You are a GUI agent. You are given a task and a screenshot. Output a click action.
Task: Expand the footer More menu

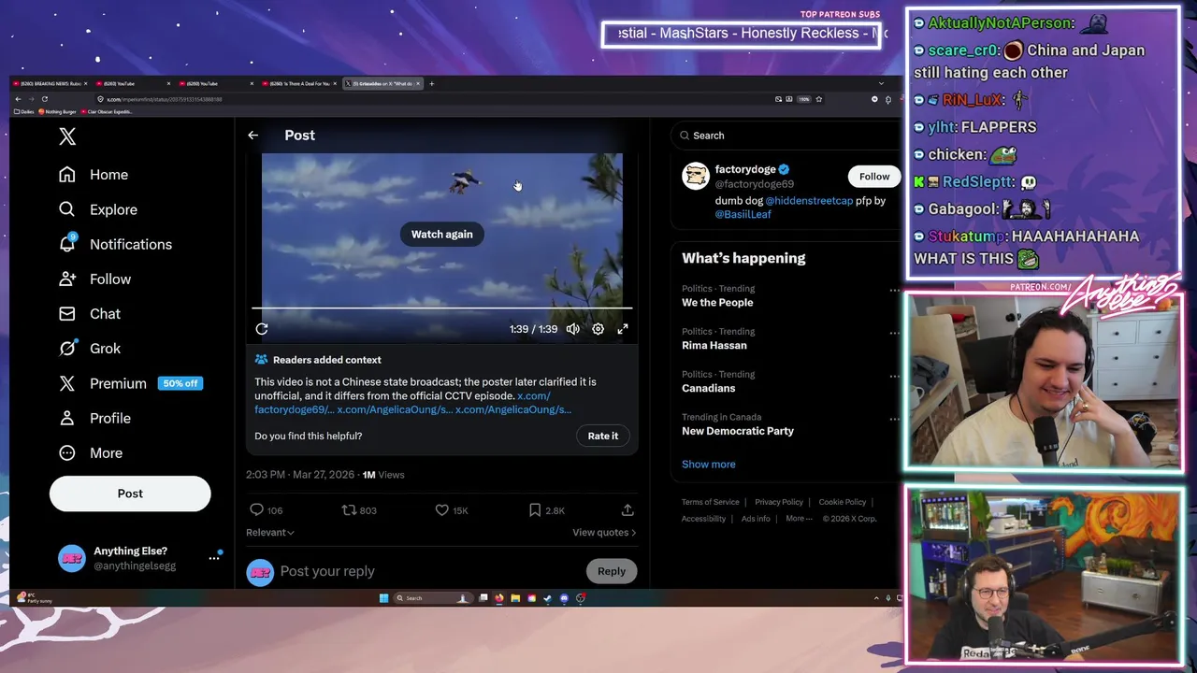(799, 519)
